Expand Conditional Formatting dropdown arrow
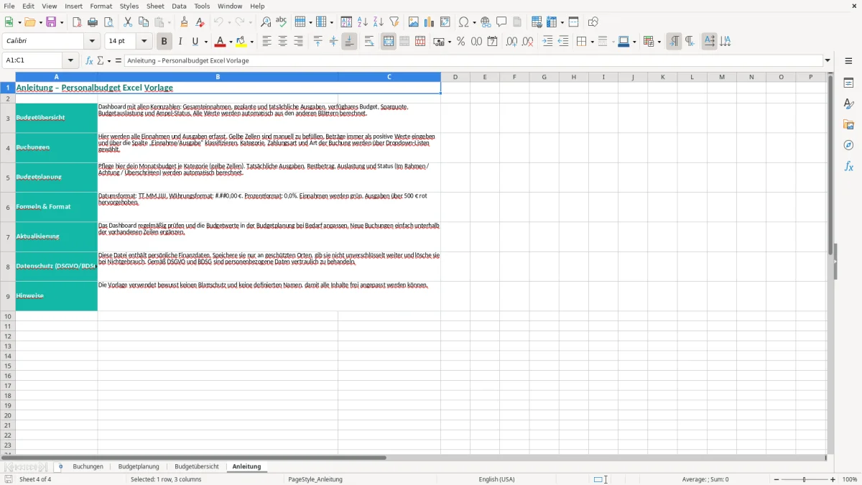The width and height of the screenshot is (862, 485). (659, 42)
